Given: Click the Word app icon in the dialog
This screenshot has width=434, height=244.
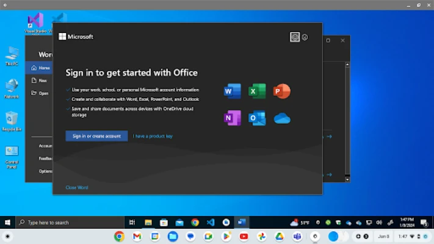Looking at the screenshot, I should pos(232,91).
